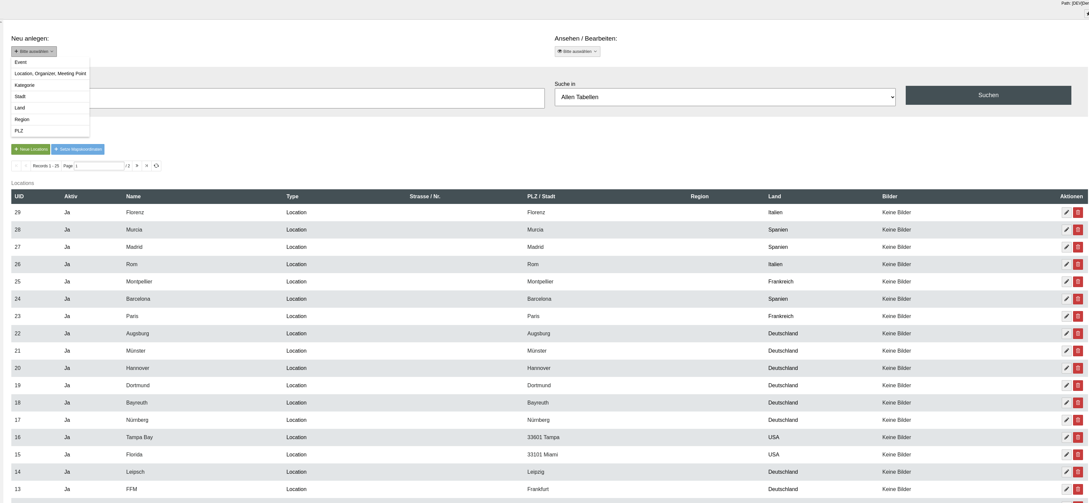Delete the Murcia location entry
1089x503 pixels.
1078,230
